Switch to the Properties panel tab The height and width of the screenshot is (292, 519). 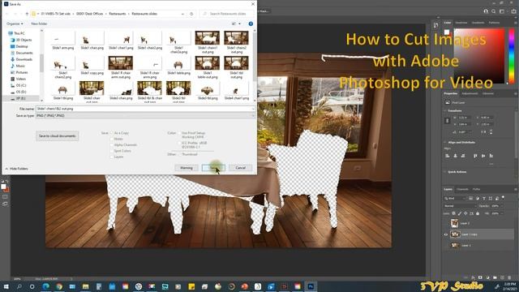tap(451, 94)
